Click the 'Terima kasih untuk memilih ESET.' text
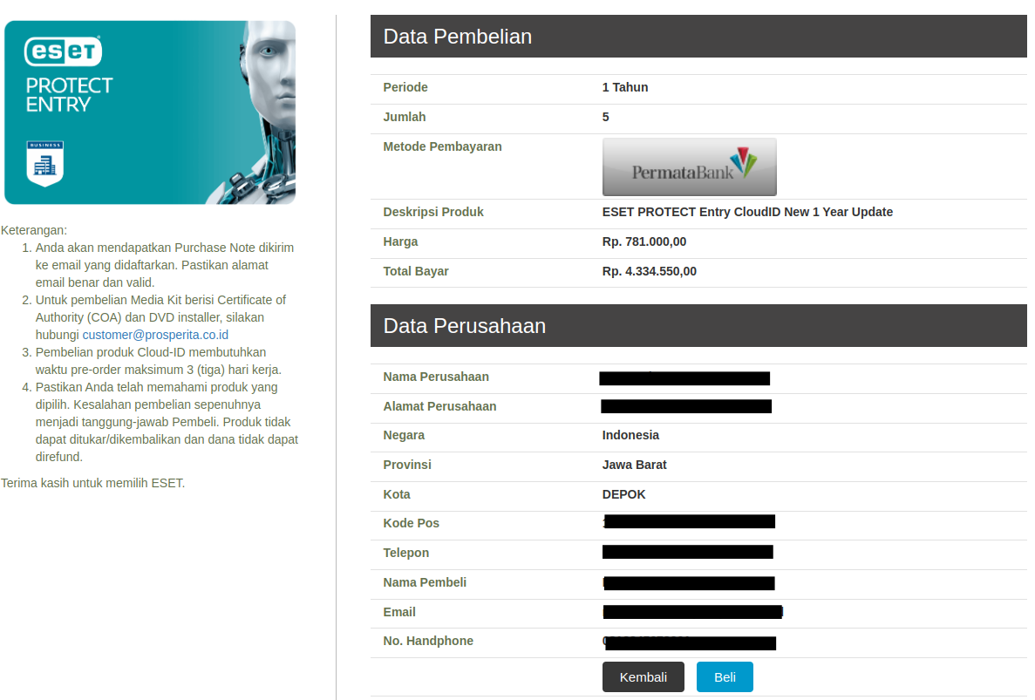This screenshot has height=700, width=1035. [92, 483]
